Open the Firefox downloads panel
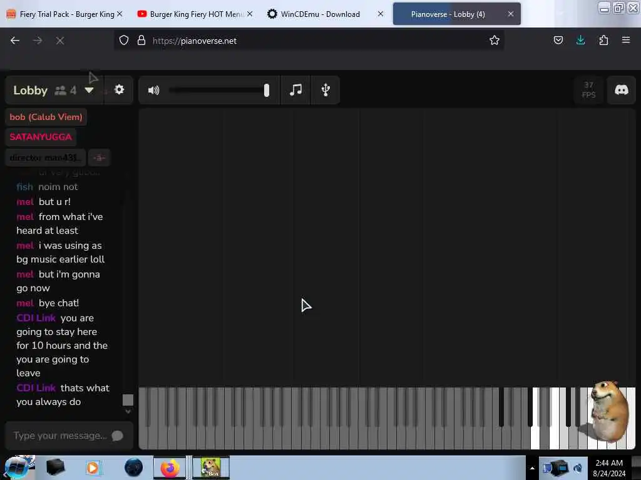Viewport: 641px width, 480px height. coord(580,40)
